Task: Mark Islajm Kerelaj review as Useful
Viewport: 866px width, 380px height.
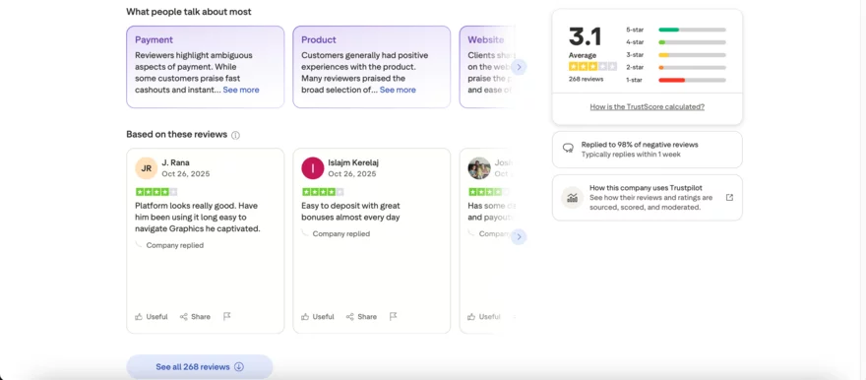Action: pyautogui.click(x=318, y=316)
